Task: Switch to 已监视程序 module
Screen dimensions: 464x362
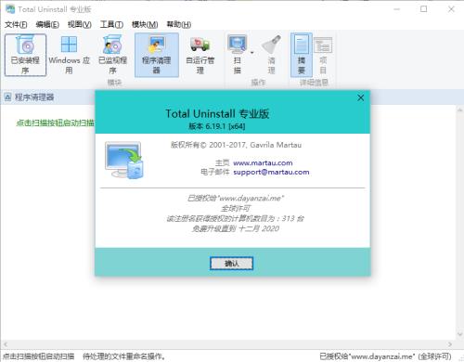Action: [x=112, y=55]
